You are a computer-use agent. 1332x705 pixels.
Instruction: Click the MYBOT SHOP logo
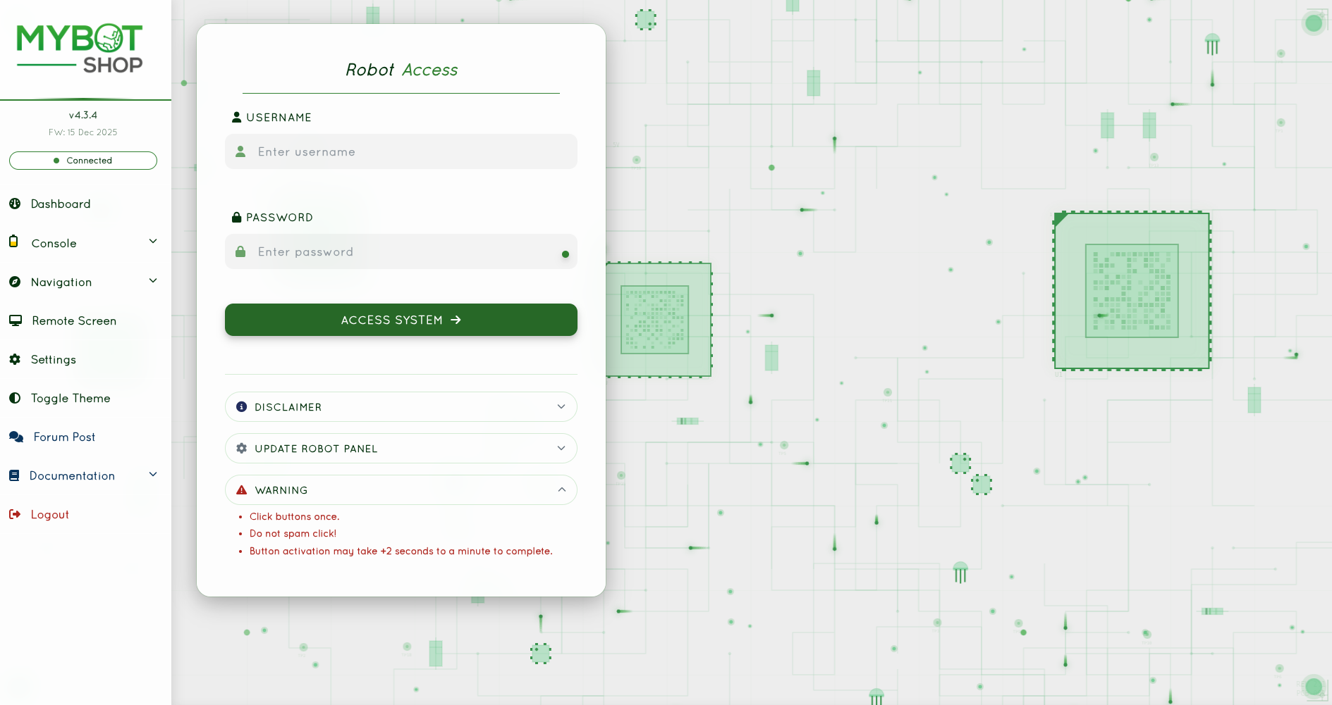[80, 49]
